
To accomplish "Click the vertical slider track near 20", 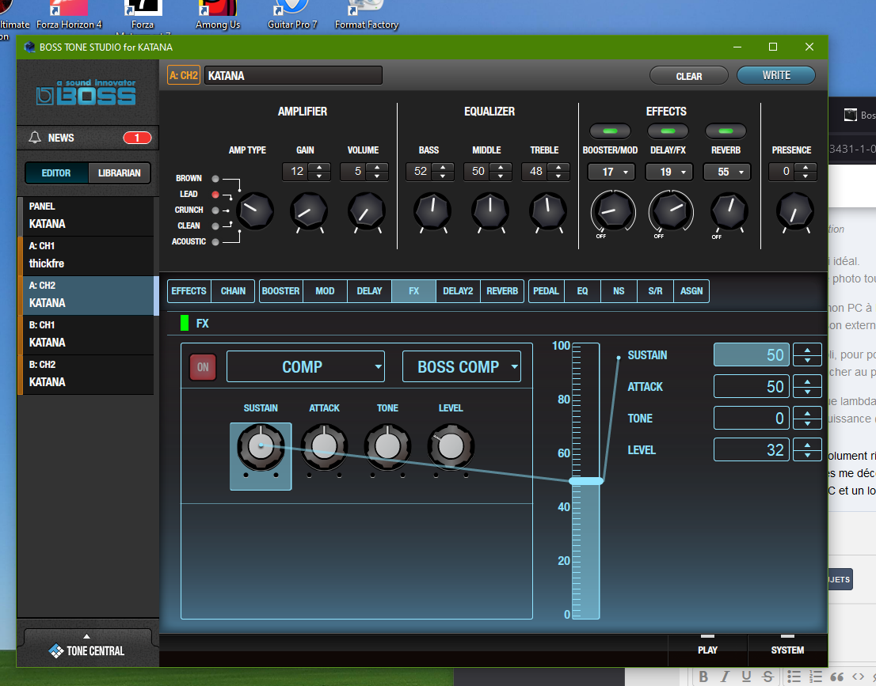I will [x=586, y=561].
